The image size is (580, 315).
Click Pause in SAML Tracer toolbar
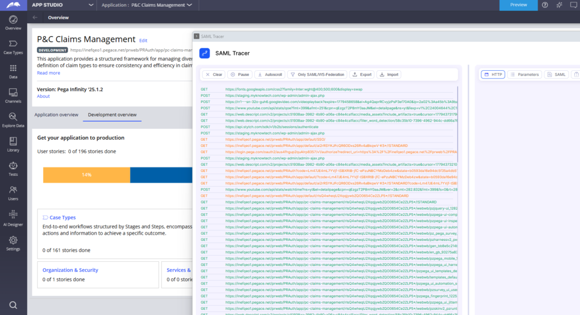240,75
